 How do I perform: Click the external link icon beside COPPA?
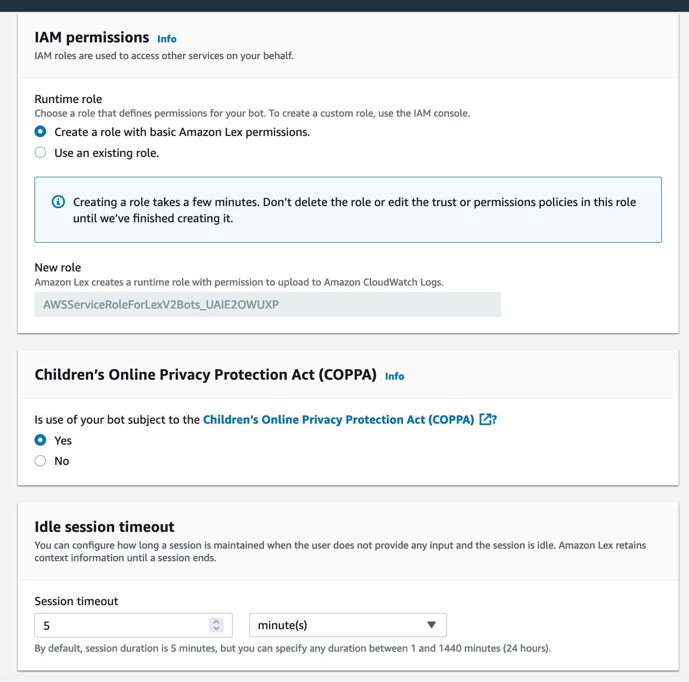coord(486,419)
